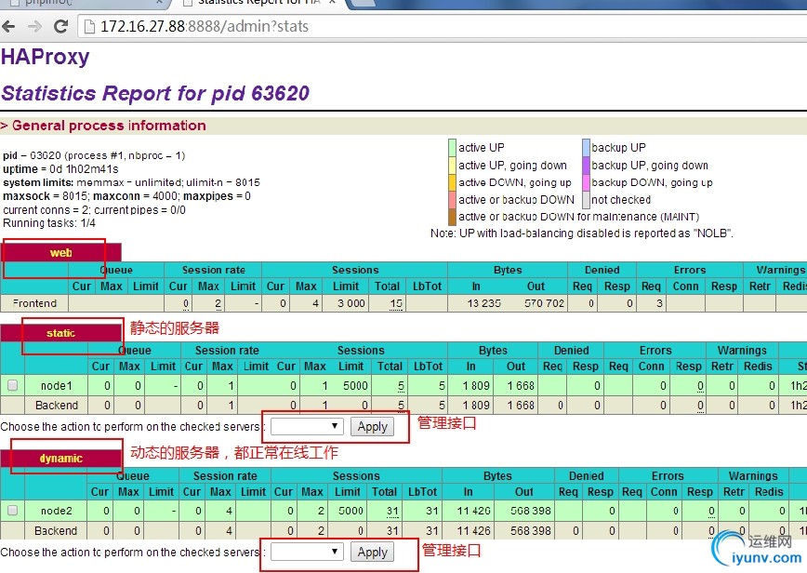Click the Running tasks: 1/4 line
Screen dimensions: 807x573
49,223
